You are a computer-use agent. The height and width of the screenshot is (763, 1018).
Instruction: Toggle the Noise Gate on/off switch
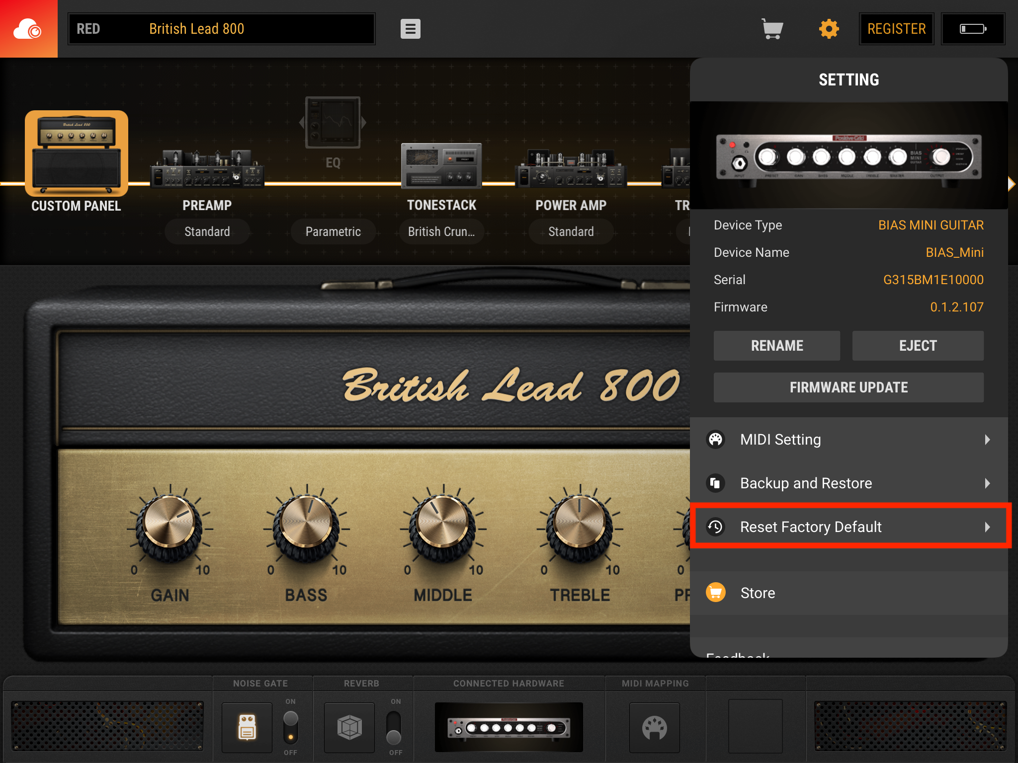tap(291, 727)
